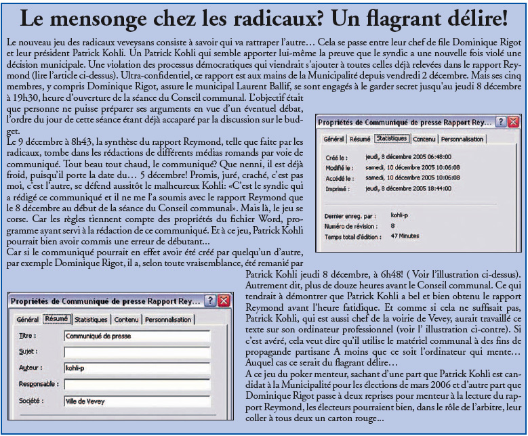Open Personnalisation tab in the dialog showing dates

pos(462,139)
